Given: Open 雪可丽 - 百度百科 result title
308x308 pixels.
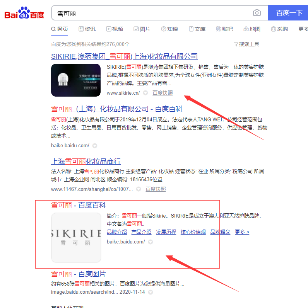Looking at the screenshot, I should 79,205.
